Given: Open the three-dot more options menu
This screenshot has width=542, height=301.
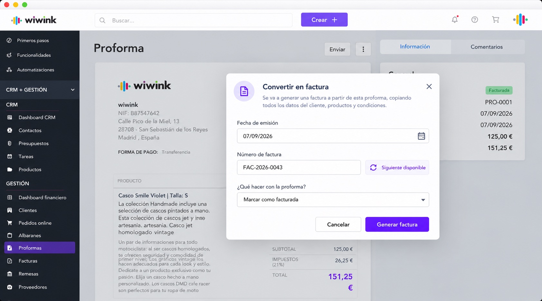Looking at the screenshot, I should pyautogui.click(x=363, y=49).
